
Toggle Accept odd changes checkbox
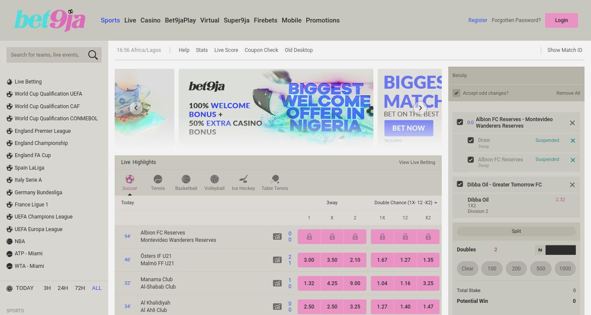click(456, 93)
